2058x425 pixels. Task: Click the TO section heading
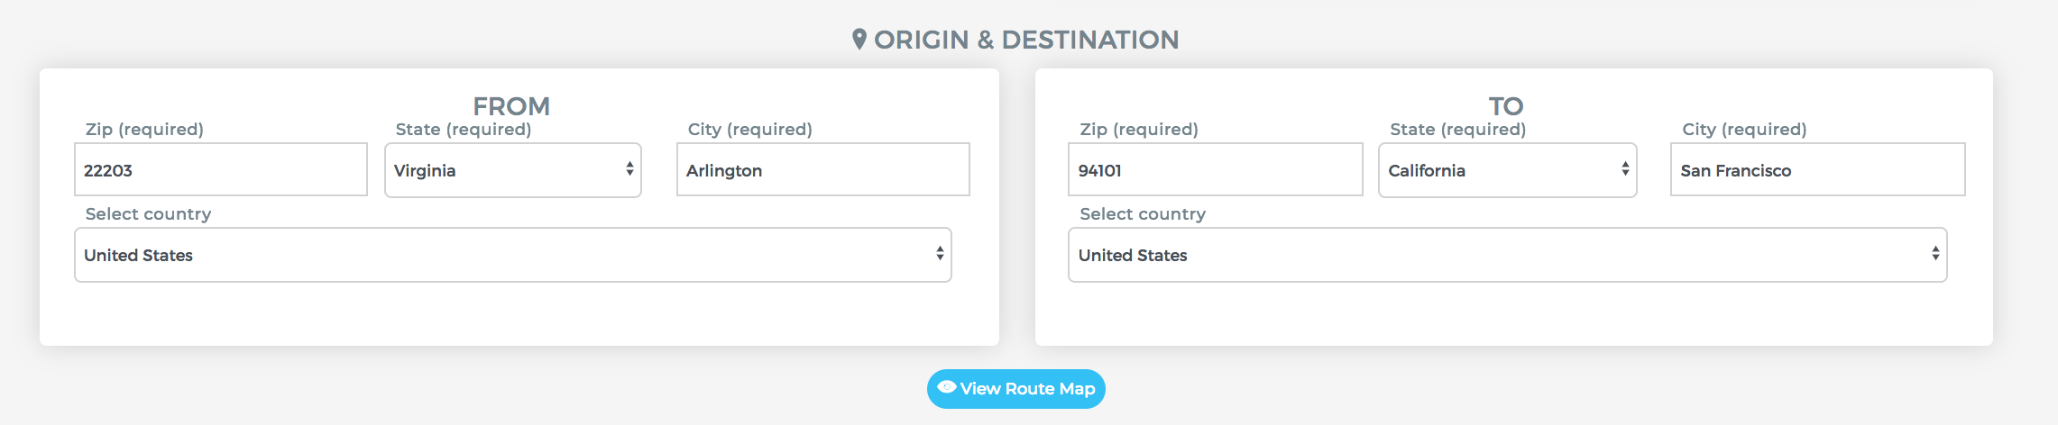pyautogui.click(x=1506, y=106)
